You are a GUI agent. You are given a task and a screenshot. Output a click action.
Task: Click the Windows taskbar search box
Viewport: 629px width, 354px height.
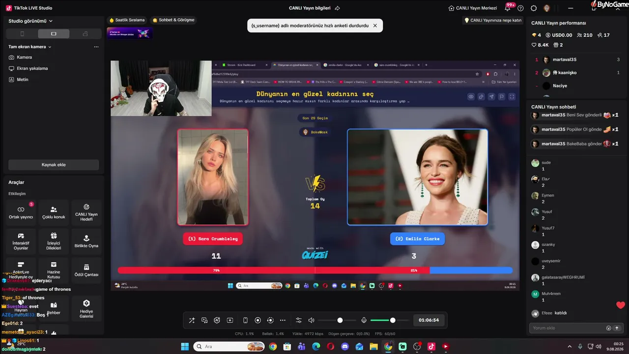[x=229, y=347]
